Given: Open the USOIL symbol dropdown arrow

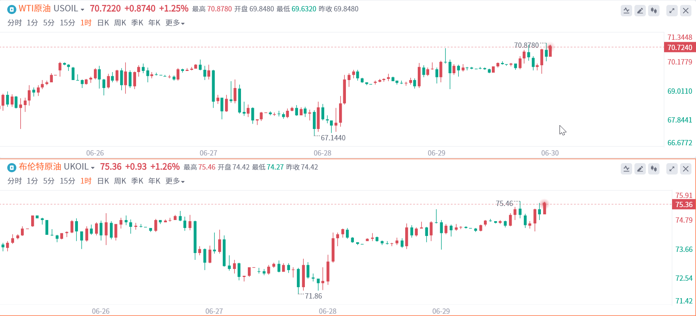Looking at the screenshot, I should [x=82, y=10].
